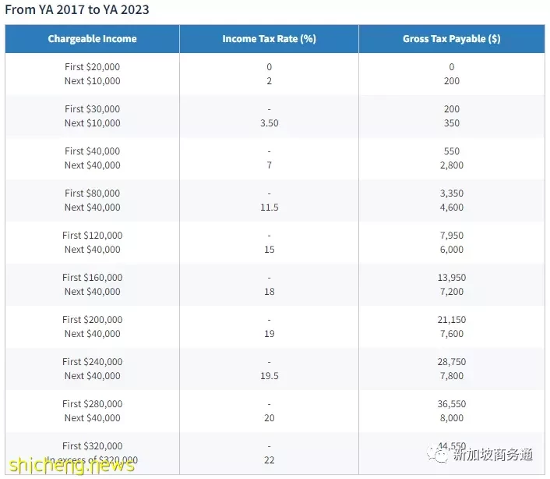The width and height of the screenshot is (550, 479).
Task: Click the 13,950 gross tax value
Action: click(x=451, y=278)
